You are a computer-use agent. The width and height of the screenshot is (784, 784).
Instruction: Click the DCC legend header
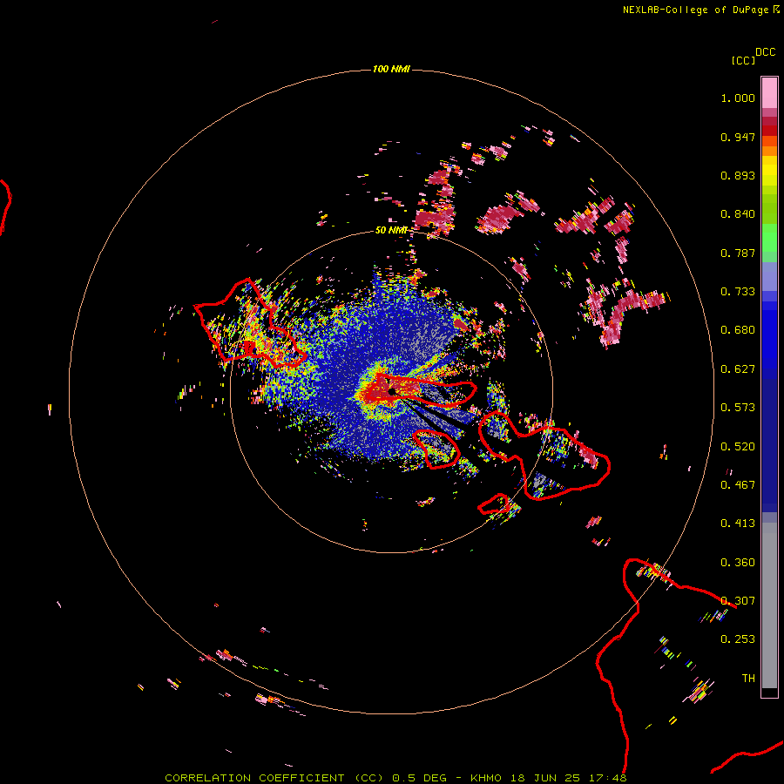click(766, 52)
